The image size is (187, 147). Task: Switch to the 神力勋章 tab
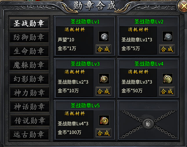(x=30, y=93)
